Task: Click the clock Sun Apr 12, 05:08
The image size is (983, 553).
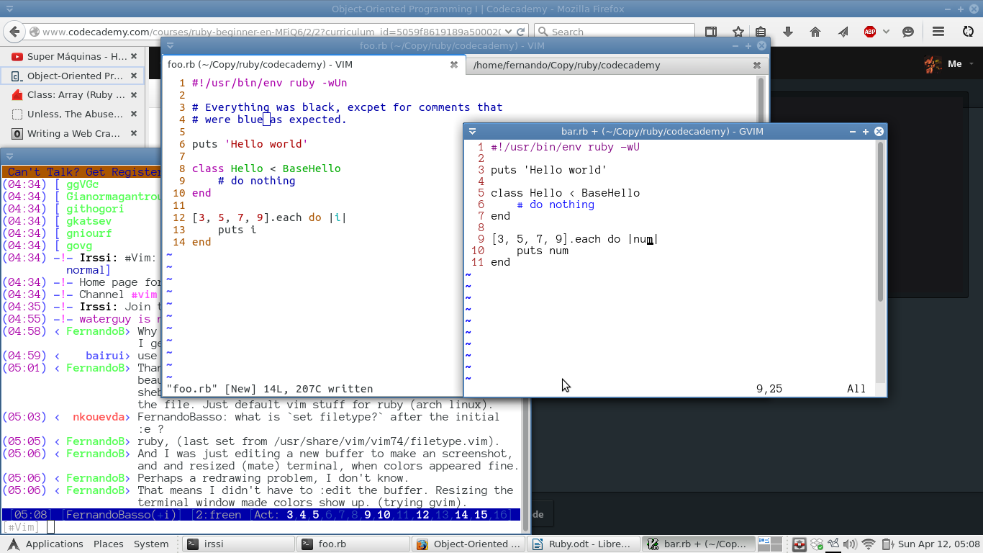Action: pos(939,544)
